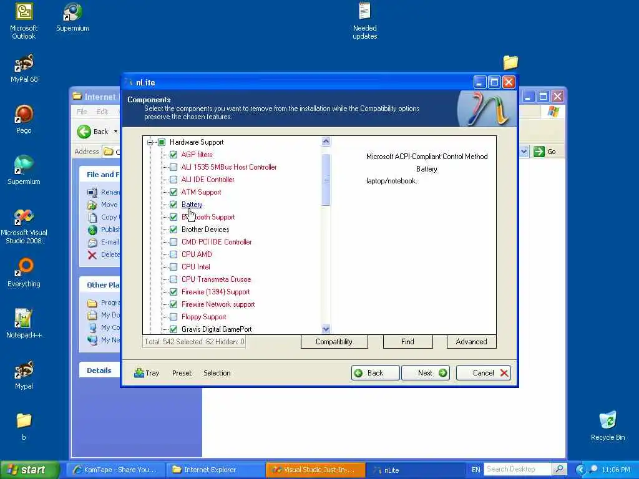The width and height of the screenshot is (639, 479).
Task: Click the Go arrow in Explorer window
Action: coord(539,152)
